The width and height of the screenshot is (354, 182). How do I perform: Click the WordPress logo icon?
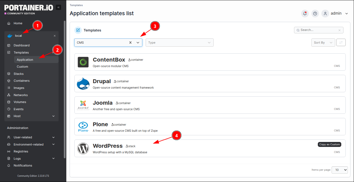point(83,148)
